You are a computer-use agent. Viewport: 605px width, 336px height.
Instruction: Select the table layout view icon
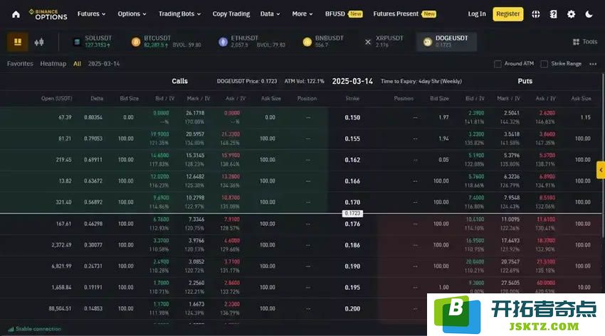[x=18, y=42]
